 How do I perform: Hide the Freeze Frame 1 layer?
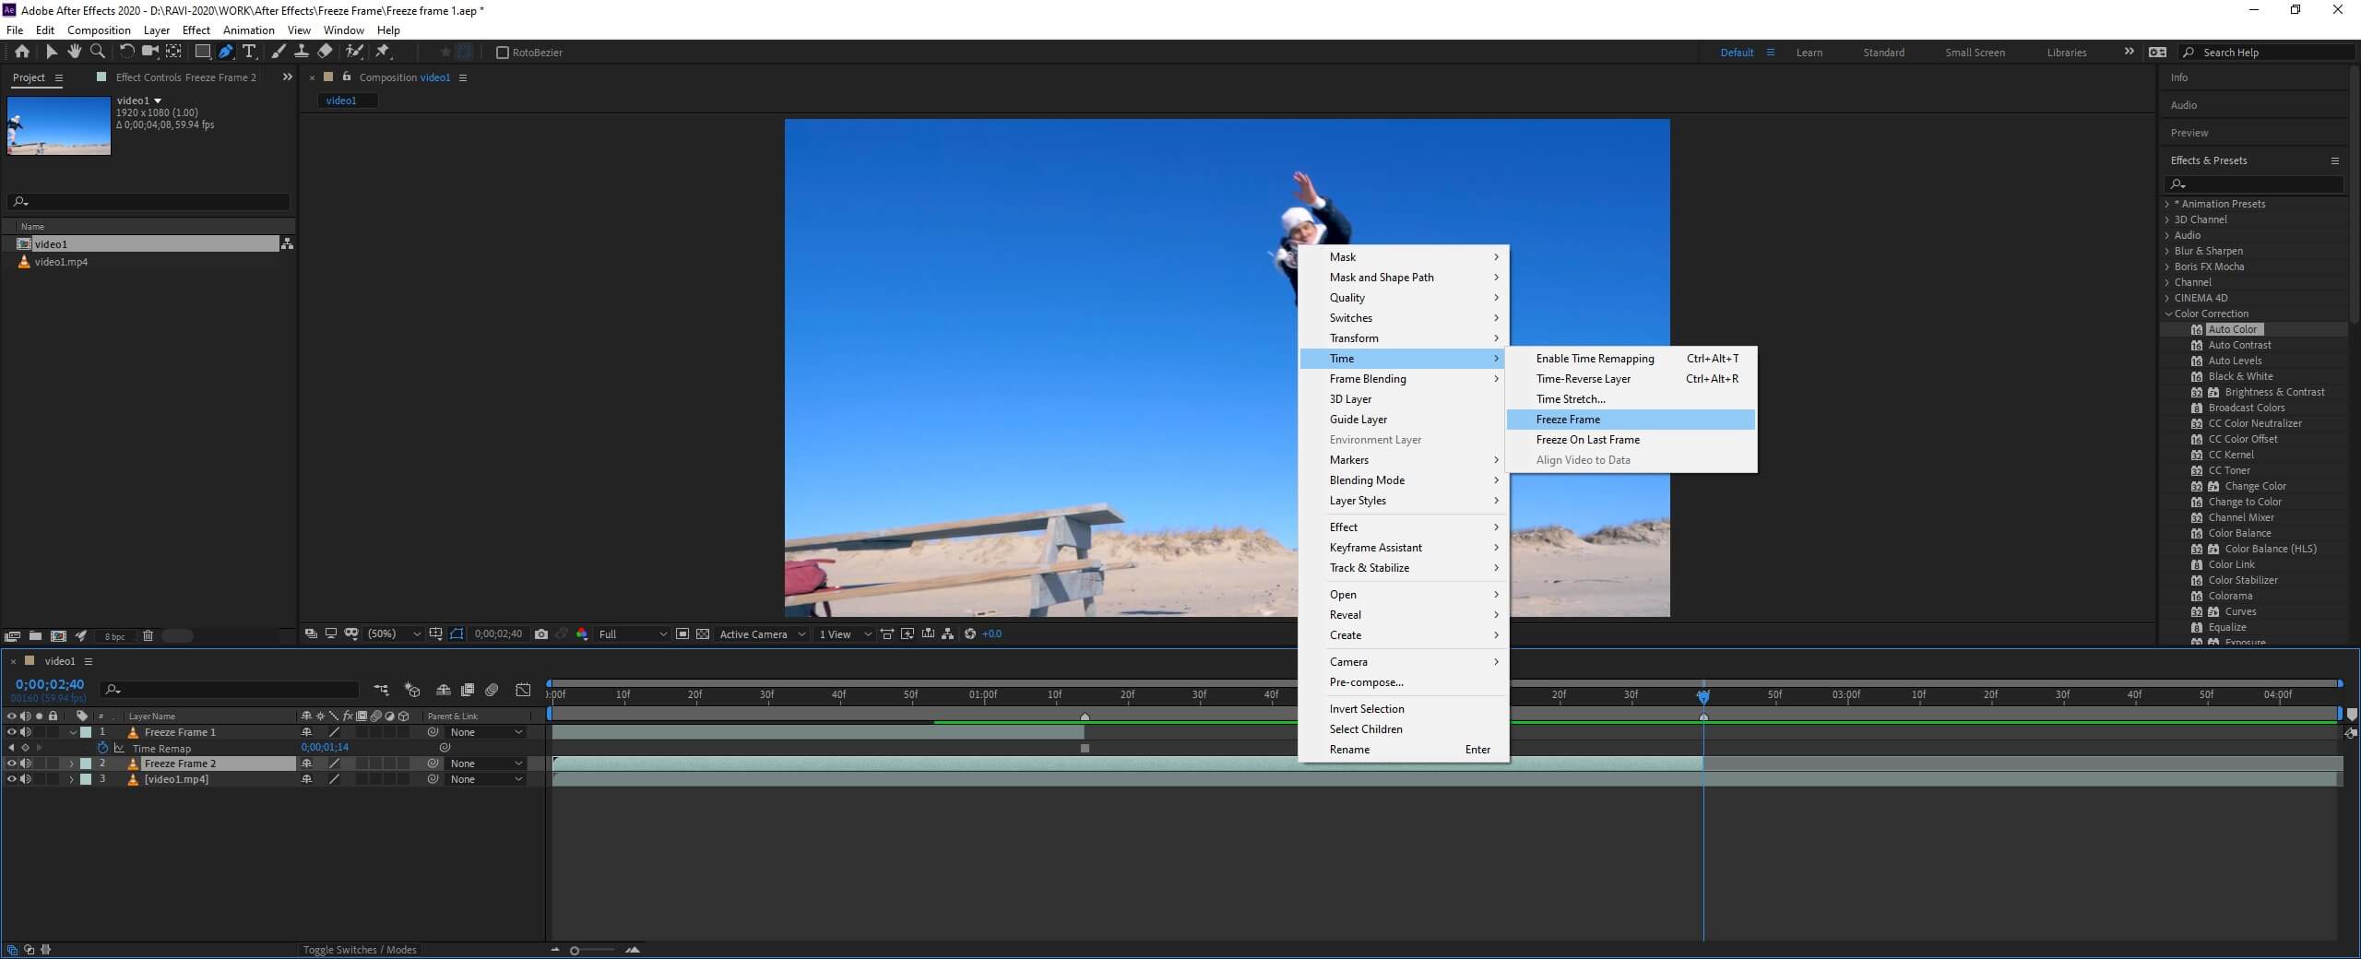(x=13, y=731)
